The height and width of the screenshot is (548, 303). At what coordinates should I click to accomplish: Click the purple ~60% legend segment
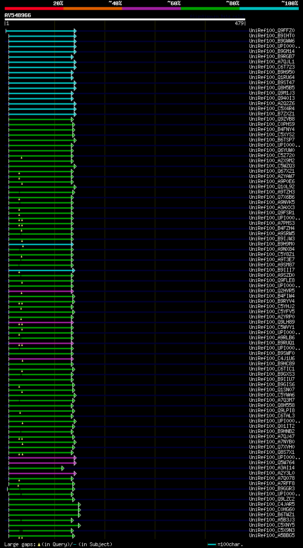[151, 8]
